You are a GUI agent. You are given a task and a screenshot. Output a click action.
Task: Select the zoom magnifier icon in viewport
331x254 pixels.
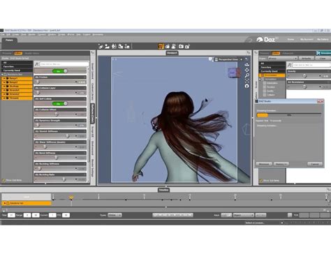(x=247, y=75)
